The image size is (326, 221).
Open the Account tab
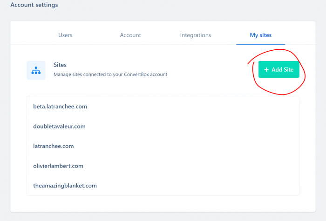130,35
